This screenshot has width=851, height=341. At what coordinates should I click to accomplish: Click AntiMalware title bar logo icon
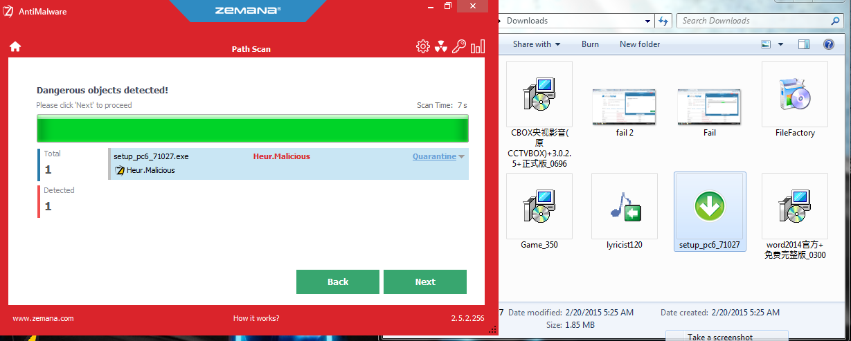point(8,11)
